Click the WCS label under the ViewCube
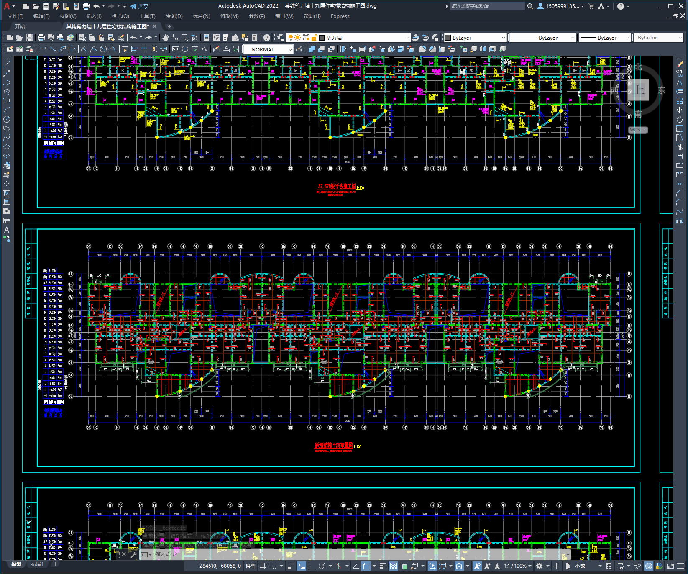This screenshot has width=688, height=574. tap(635, 130)
